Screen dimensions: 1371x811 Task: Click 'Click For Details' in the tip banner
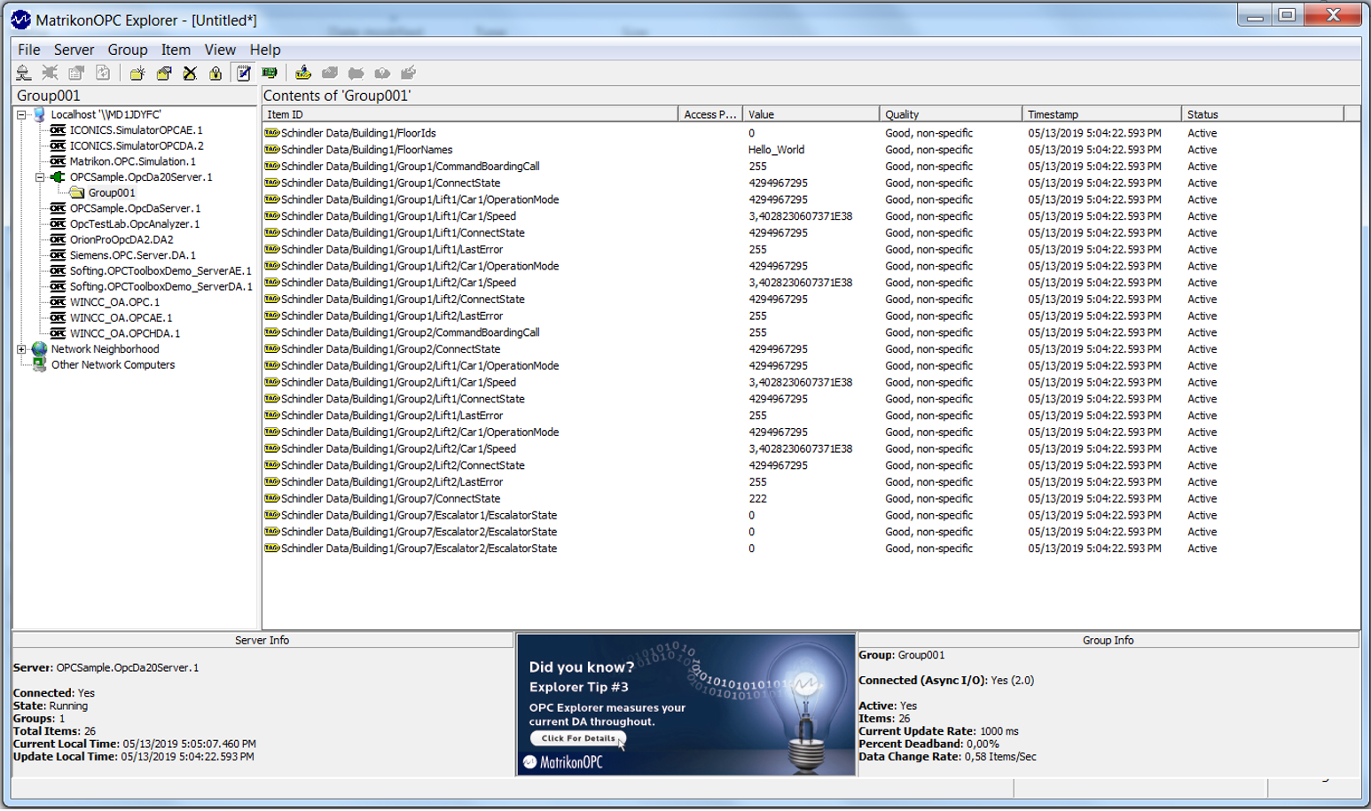576,737
